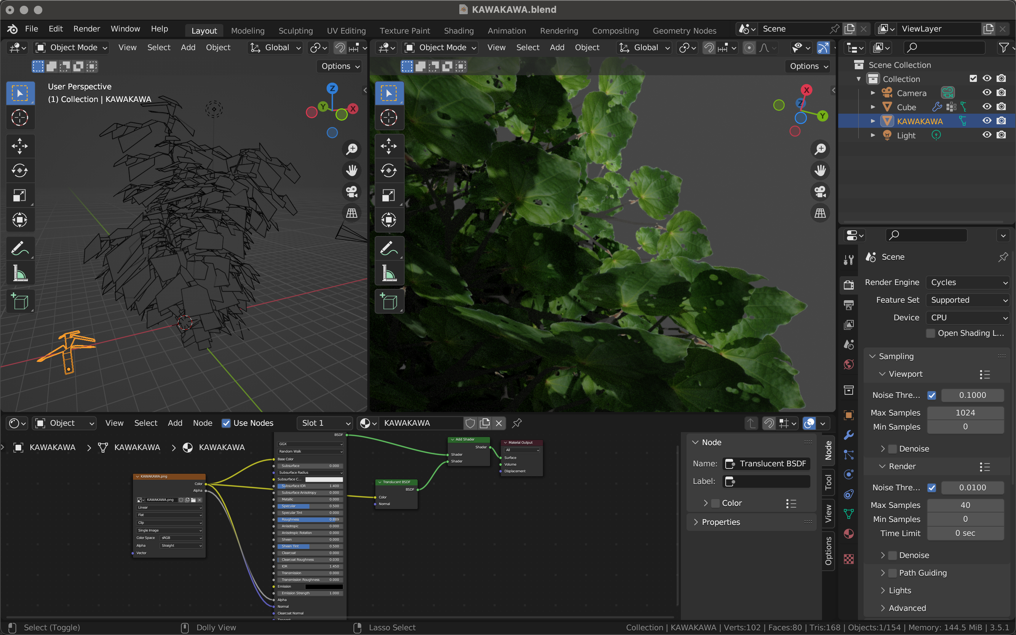Pick the Annotate tool in right viewport
This screenshot has width=1016, height=635.
(389, 249)
